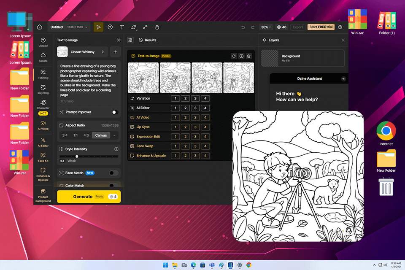
Task: Close the Text to Image panel
Action: (119, 40)
